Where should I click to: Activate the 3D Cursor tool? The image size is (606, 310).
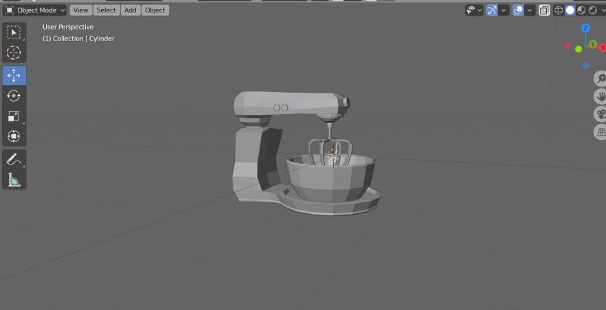point(14,52)
